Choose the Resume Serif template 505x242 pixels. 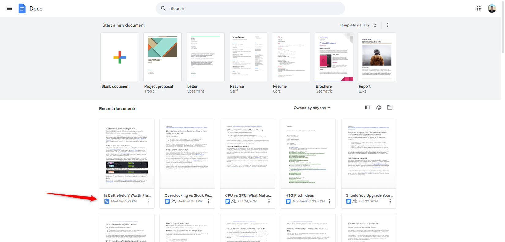pos(248,57)
